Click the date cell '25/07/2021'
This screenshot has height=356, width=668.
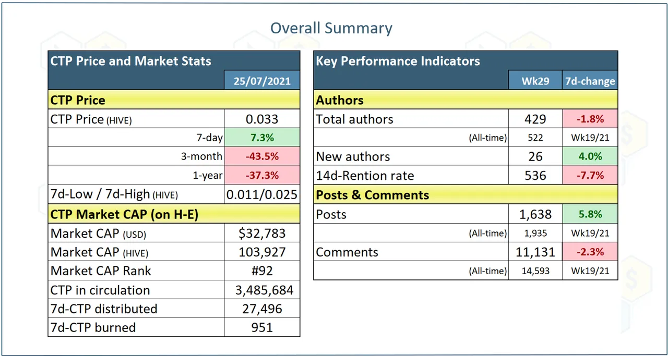point(262,81)
